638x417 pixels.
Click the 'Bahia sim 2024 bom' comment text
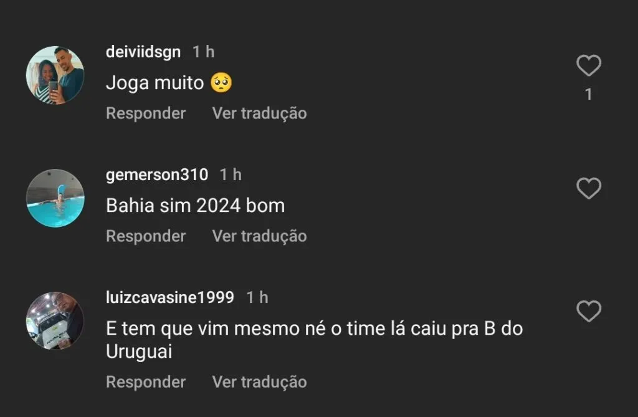[x=195, y=206]
